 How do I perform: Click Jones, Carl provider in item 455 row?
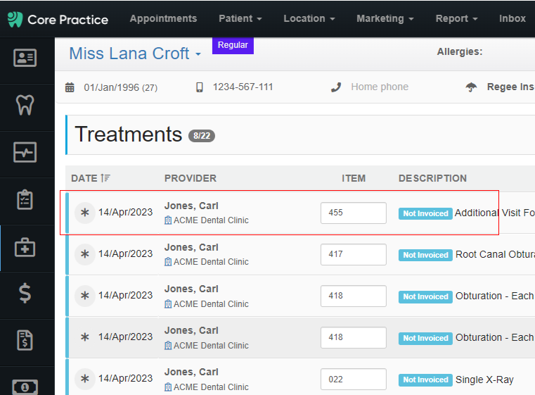[x=191, y=206]
